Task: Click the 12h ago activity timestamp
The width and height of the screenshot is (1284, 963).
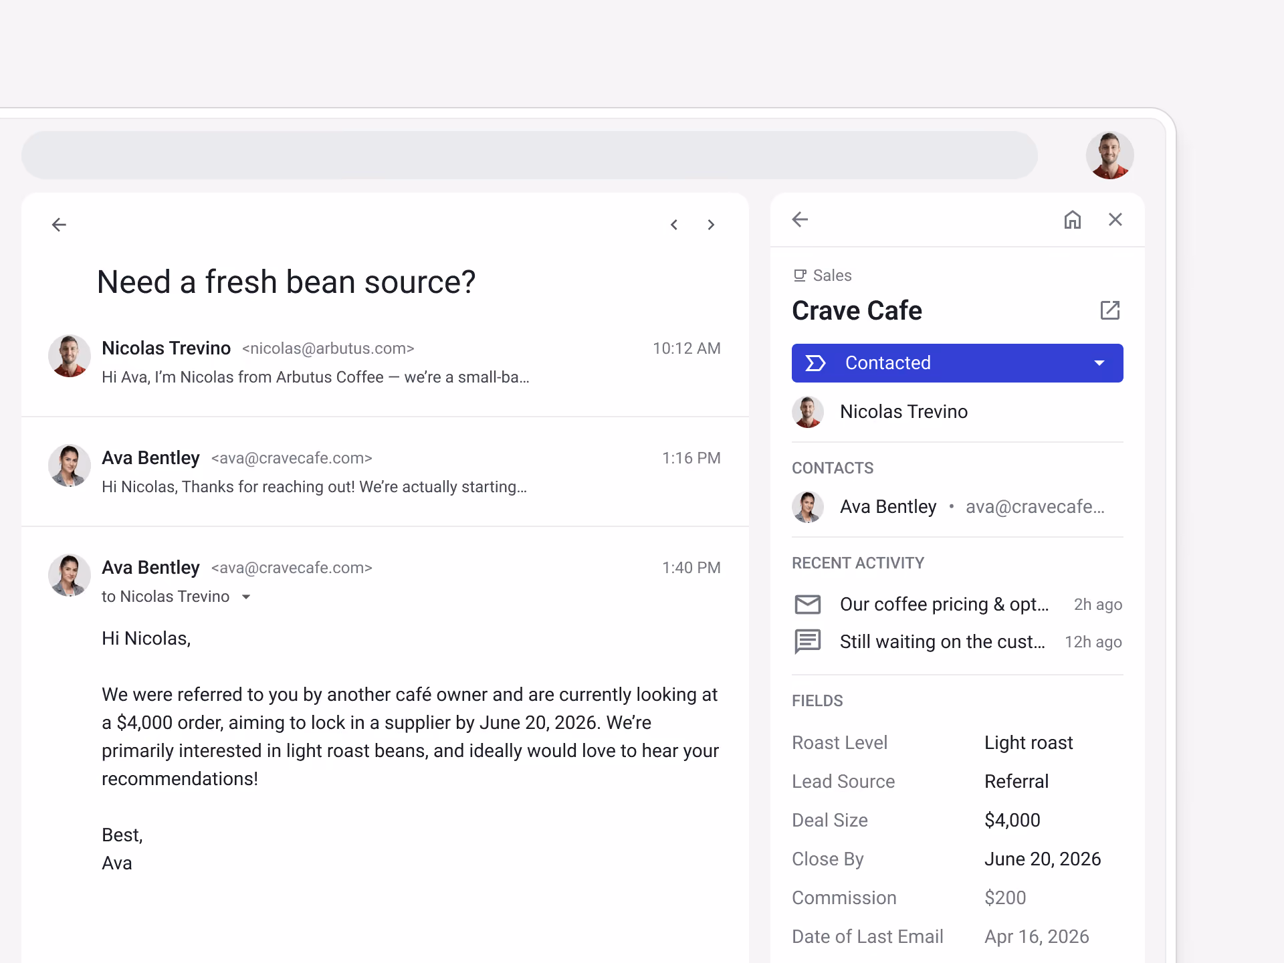Action: pyautogui.click(x=1093, y=642)
